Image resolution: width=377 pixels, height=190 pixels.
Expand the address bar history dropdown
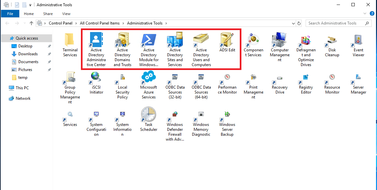pyautogui.click(x=293, y=23)
